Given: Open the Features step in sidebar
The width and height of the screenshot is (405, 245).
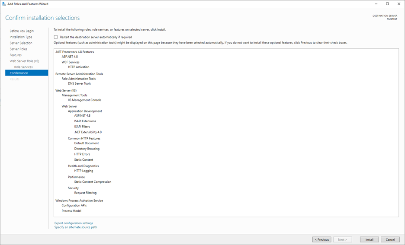Looking at the screenshot, I should click(16, 55).
